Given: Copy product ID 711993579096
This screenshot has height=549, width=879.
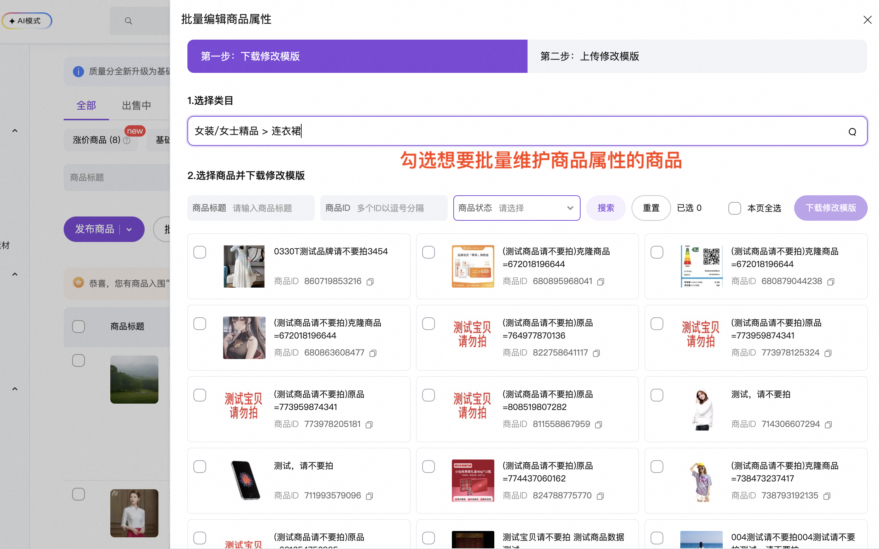Looking at the screenshot, I should point(369,496).
